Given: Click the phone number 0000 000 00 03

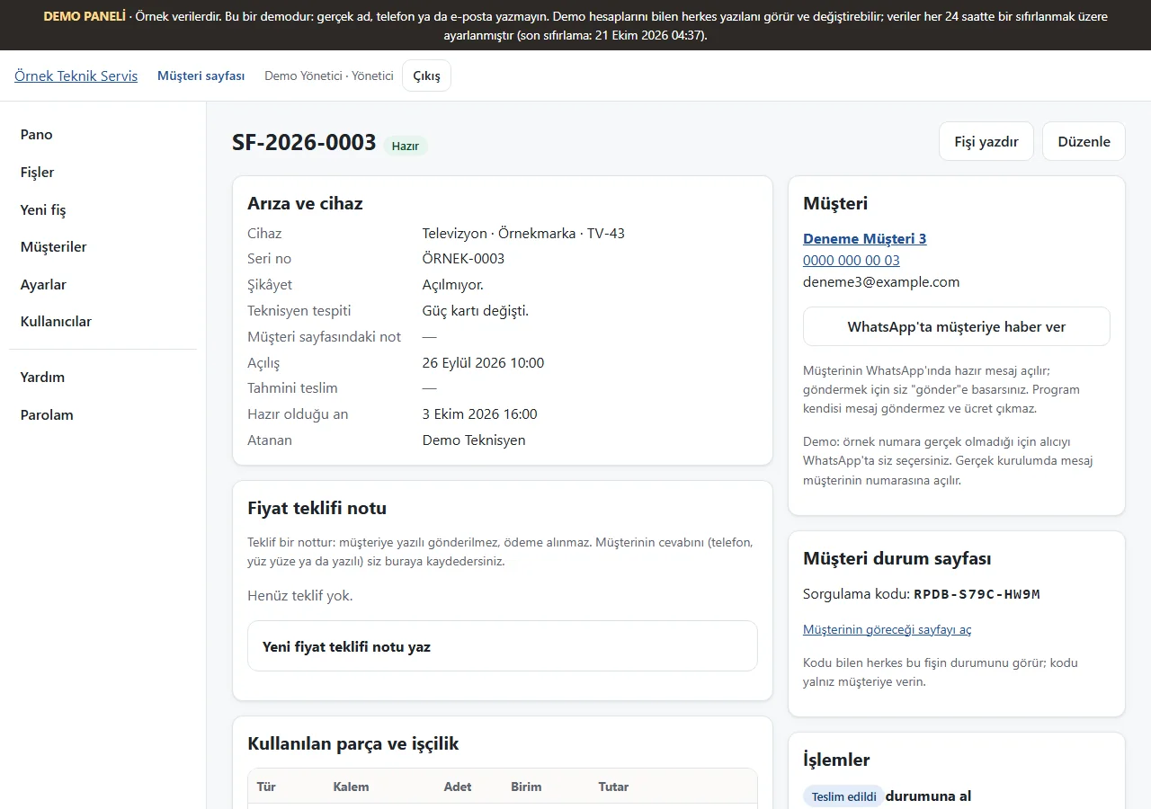Looking at the screenshot, I should pos(852,260).
